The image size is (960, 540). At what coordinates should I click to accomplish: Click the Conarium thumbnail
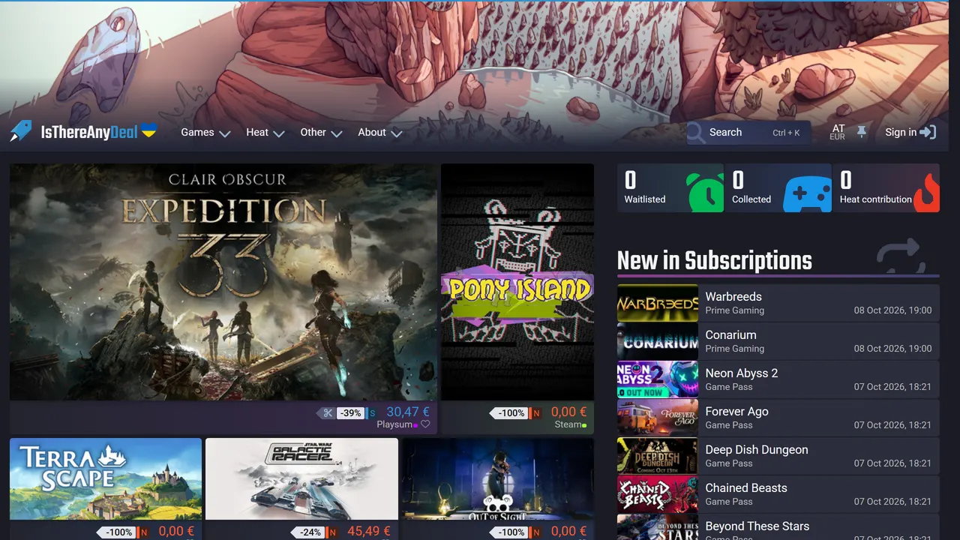tap(658, 341)
